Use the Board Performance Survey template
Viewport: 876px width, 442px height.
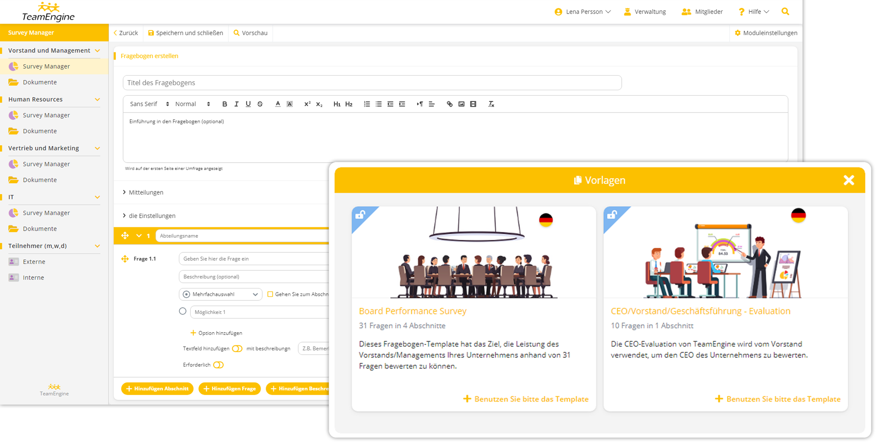tap(526, 399)
